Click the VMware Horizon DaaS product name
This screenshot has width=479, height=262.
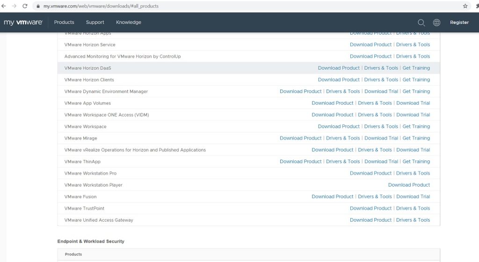(x=87, y=68)
